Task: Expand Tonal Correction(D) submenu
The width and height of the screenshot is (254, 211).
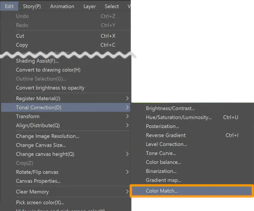Action: 66,107
